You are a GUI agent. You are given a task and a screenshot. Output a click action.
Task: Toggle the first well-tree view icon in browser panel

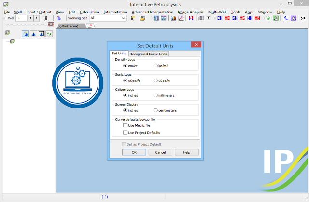[x=26, y=34]
